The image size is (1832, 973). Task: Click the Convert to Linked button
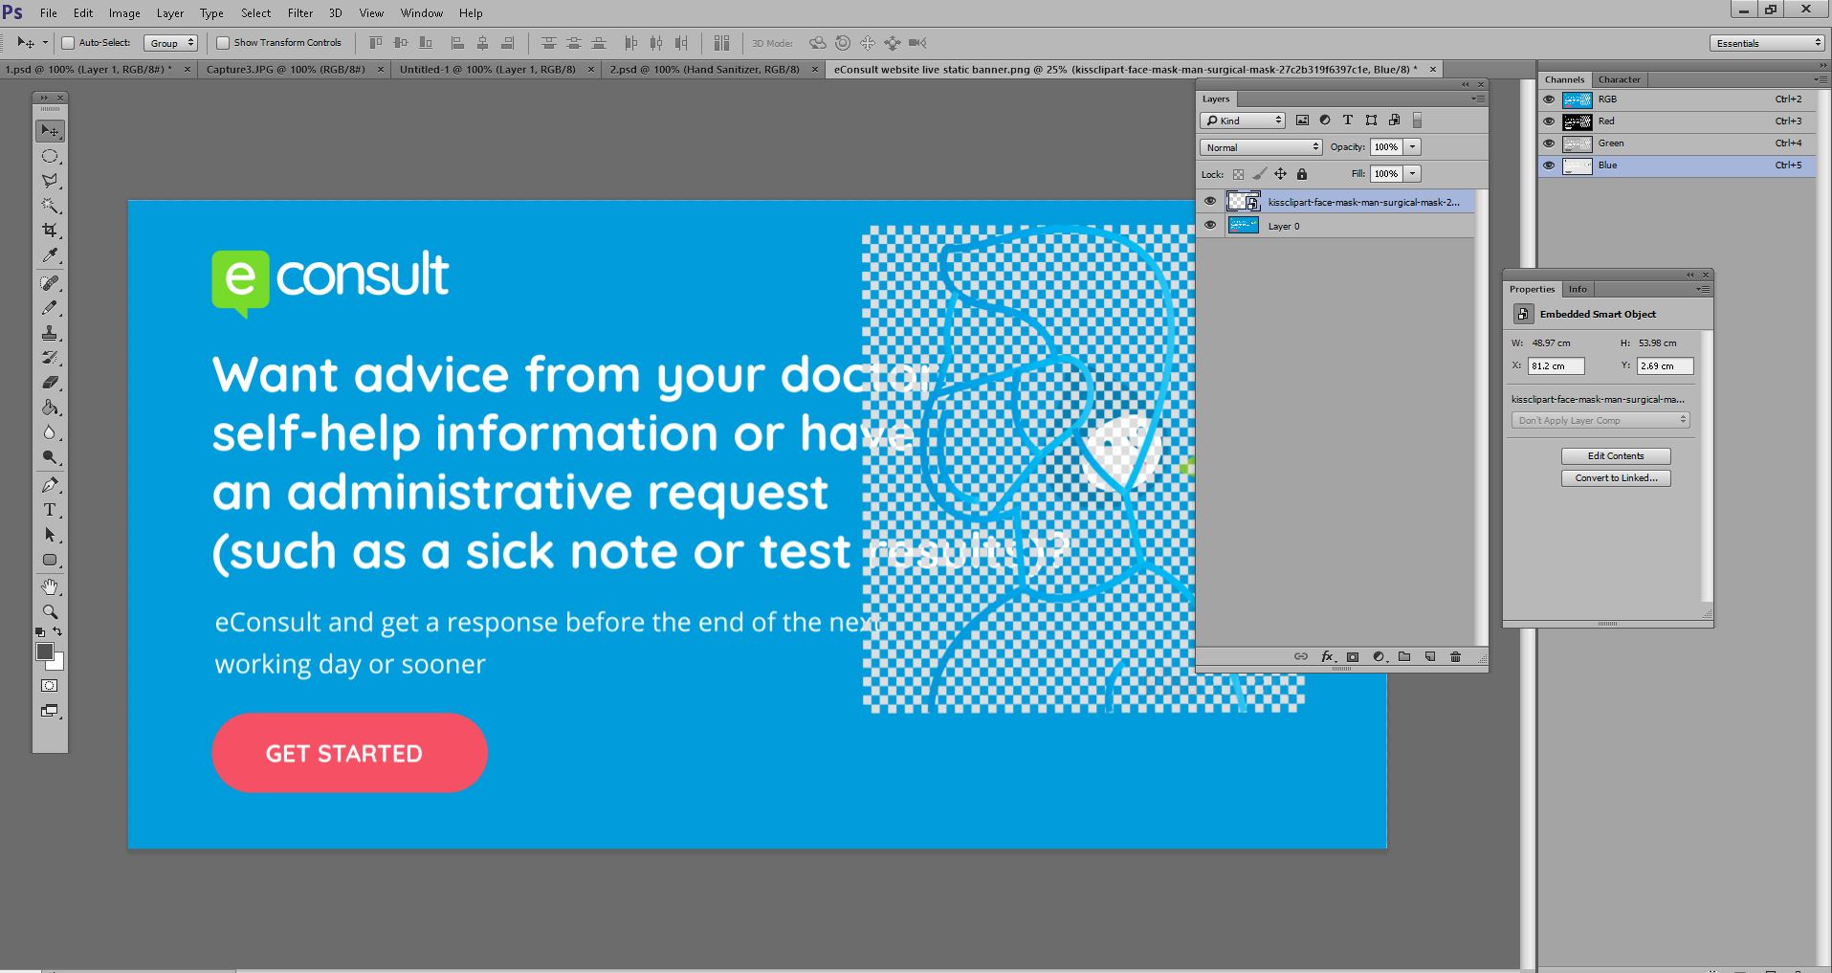tap(1616, 477)
